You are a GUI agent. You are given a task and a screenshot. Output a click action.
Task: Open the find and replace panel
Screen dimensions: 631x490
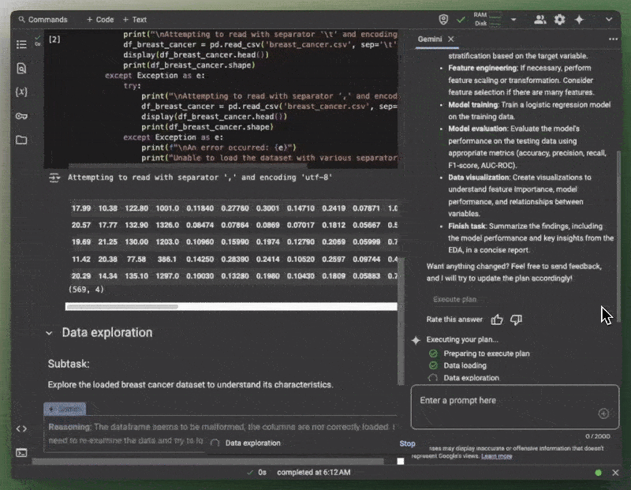[x=21, y=69]
